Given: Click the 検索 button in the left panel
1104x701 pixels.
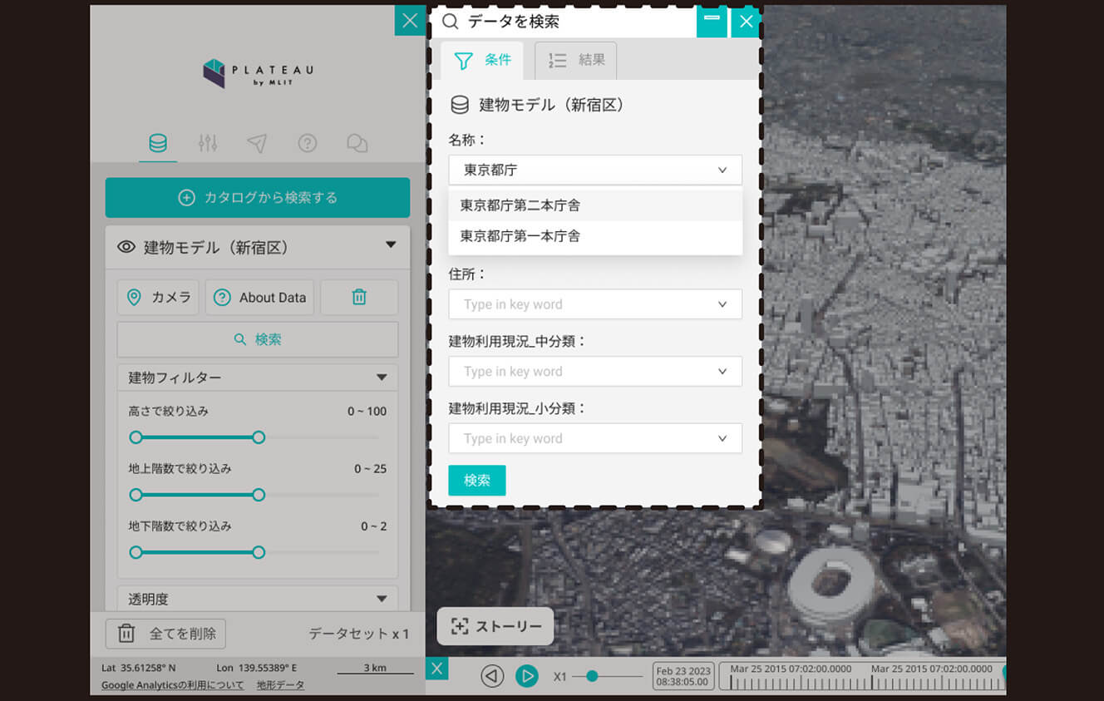Looking at the screenshot, I should pyautogui.click(x=258, y=339).
